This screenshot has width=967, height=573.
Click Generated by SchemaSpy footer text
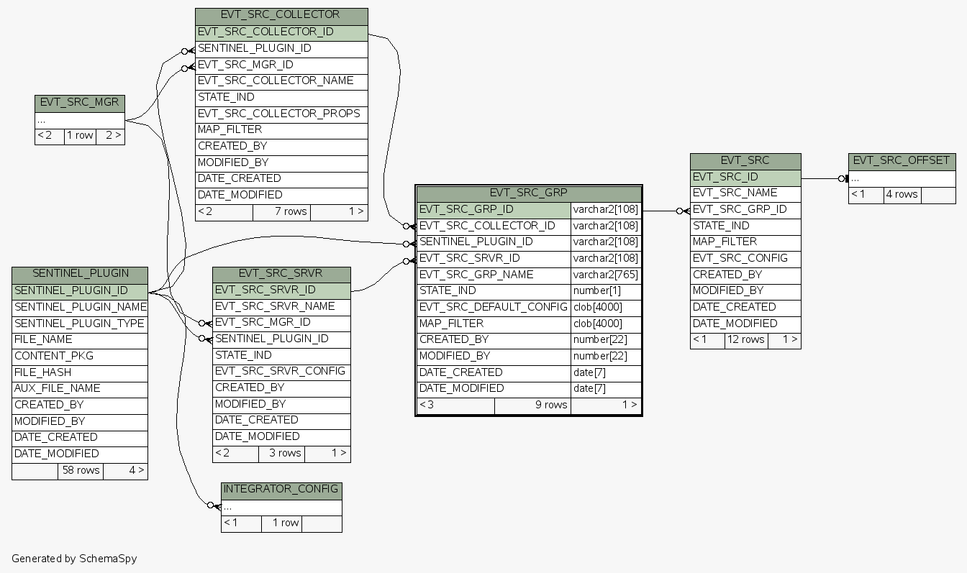click(x=74, y=559)
